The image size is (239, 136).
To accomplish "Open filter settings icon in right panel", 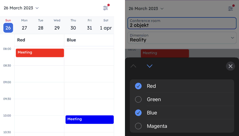I will pos(230,8).
